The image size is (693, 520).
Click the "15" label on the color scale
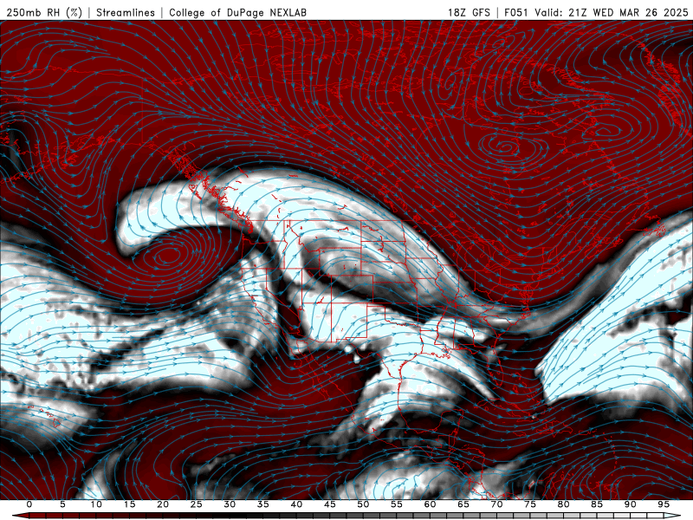(129, 504)
